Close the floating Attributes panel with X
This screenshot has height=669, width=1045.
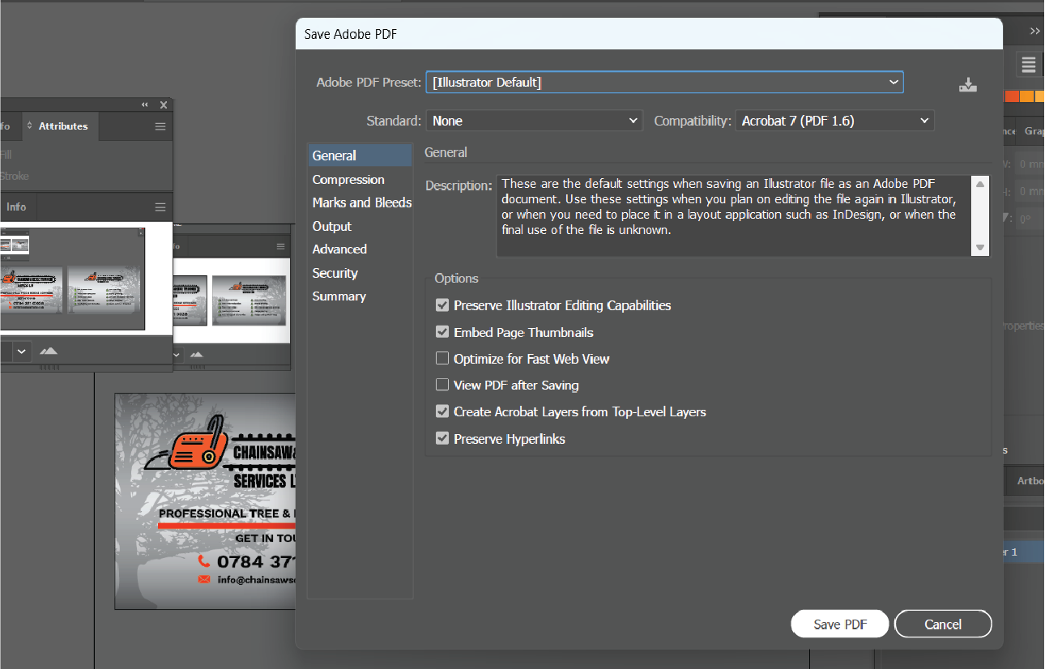click(164, 104)
